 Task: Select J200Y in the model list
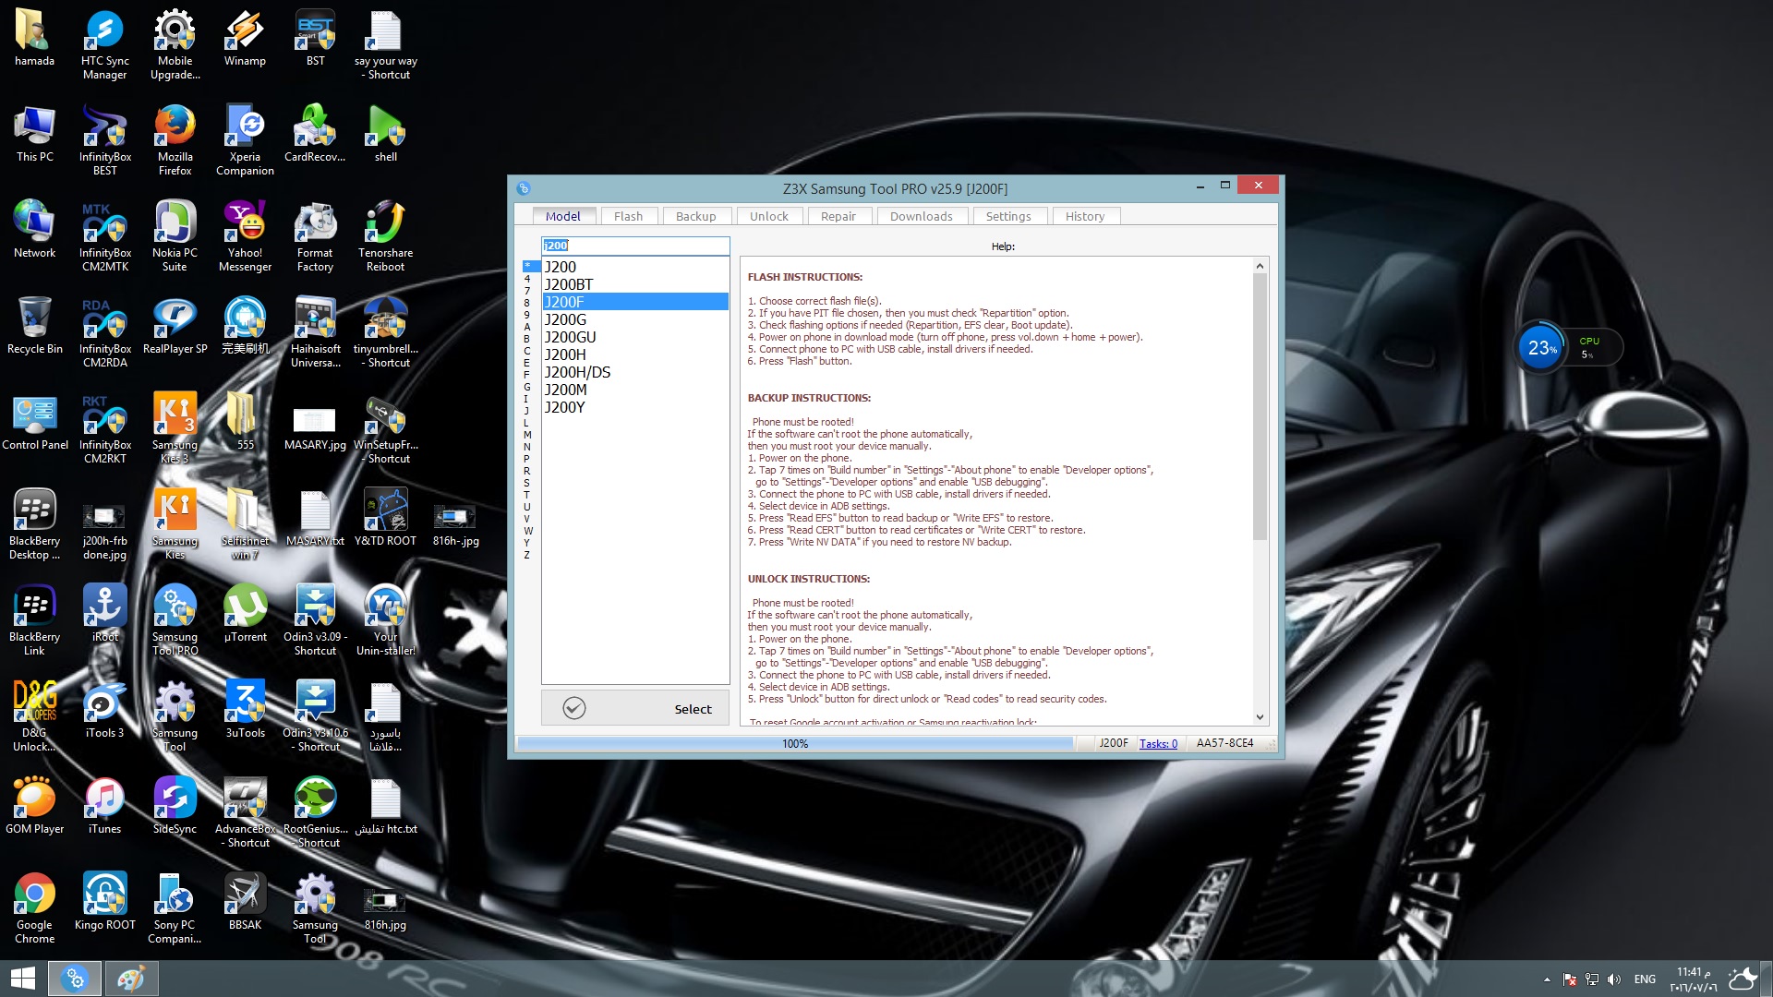click(635, 407)
